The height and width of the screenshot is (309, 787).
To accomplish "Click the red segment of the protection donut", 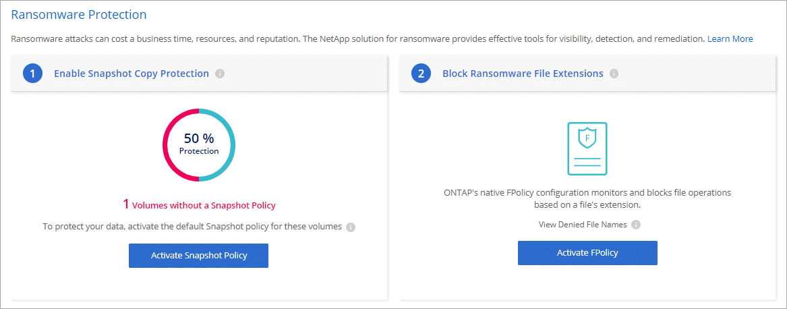I will [x=167, y=145].
